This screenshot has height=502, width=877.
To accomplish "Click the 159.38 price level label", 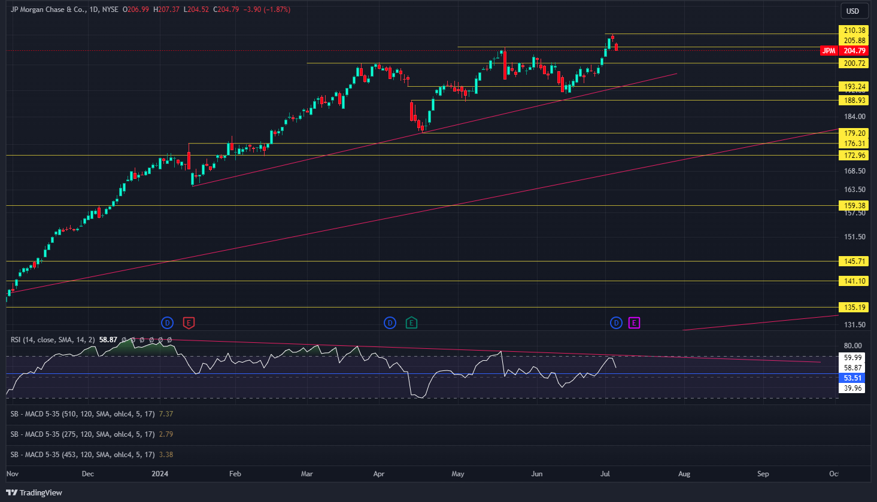I will click(854, 205).
